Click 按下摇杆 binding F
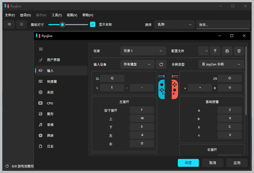The height and width of the screenshot is (173, 254). 142,110
